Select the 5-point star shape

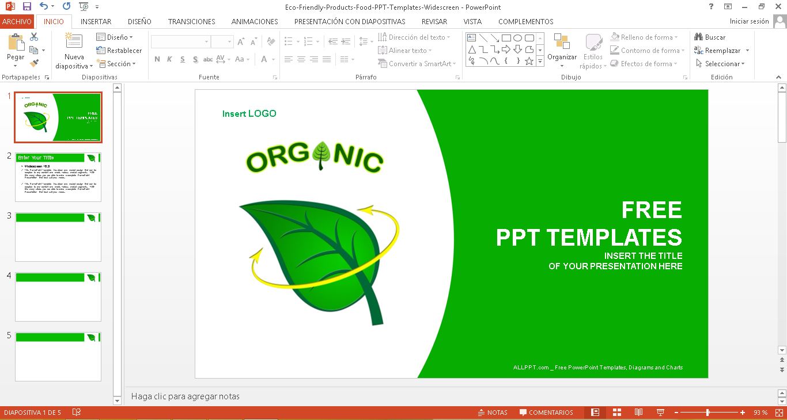coord(529,61)
